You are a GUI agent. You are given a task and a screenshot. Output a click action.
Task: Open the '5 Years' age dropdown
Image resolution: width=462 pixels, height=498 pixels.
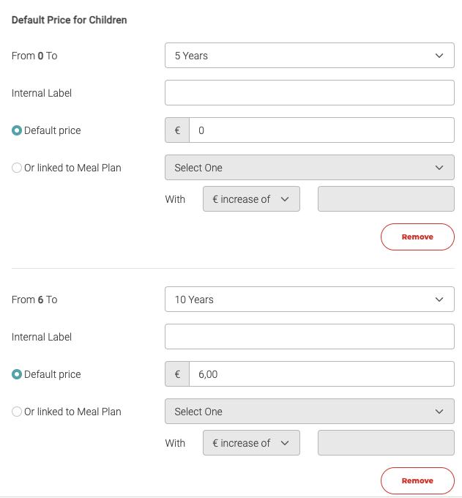309,56
